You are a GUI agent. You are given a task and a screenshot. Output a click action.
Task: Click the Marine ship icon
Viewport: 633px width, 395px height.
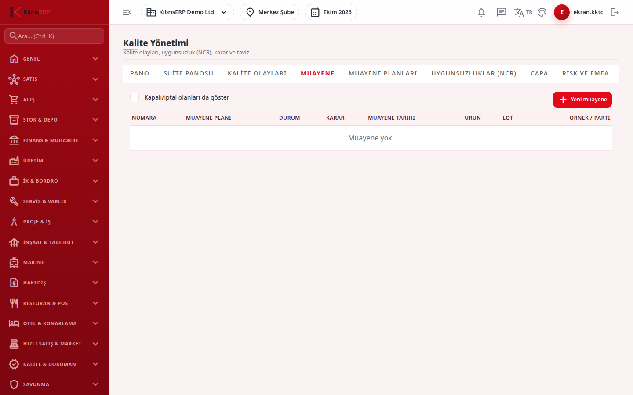coord(14,262)
